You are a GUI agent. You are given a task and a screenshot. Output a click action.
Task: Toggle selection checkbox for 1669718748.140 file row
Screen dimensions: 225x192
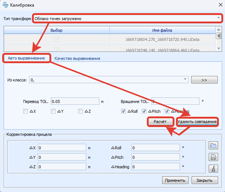pos(57,50)
